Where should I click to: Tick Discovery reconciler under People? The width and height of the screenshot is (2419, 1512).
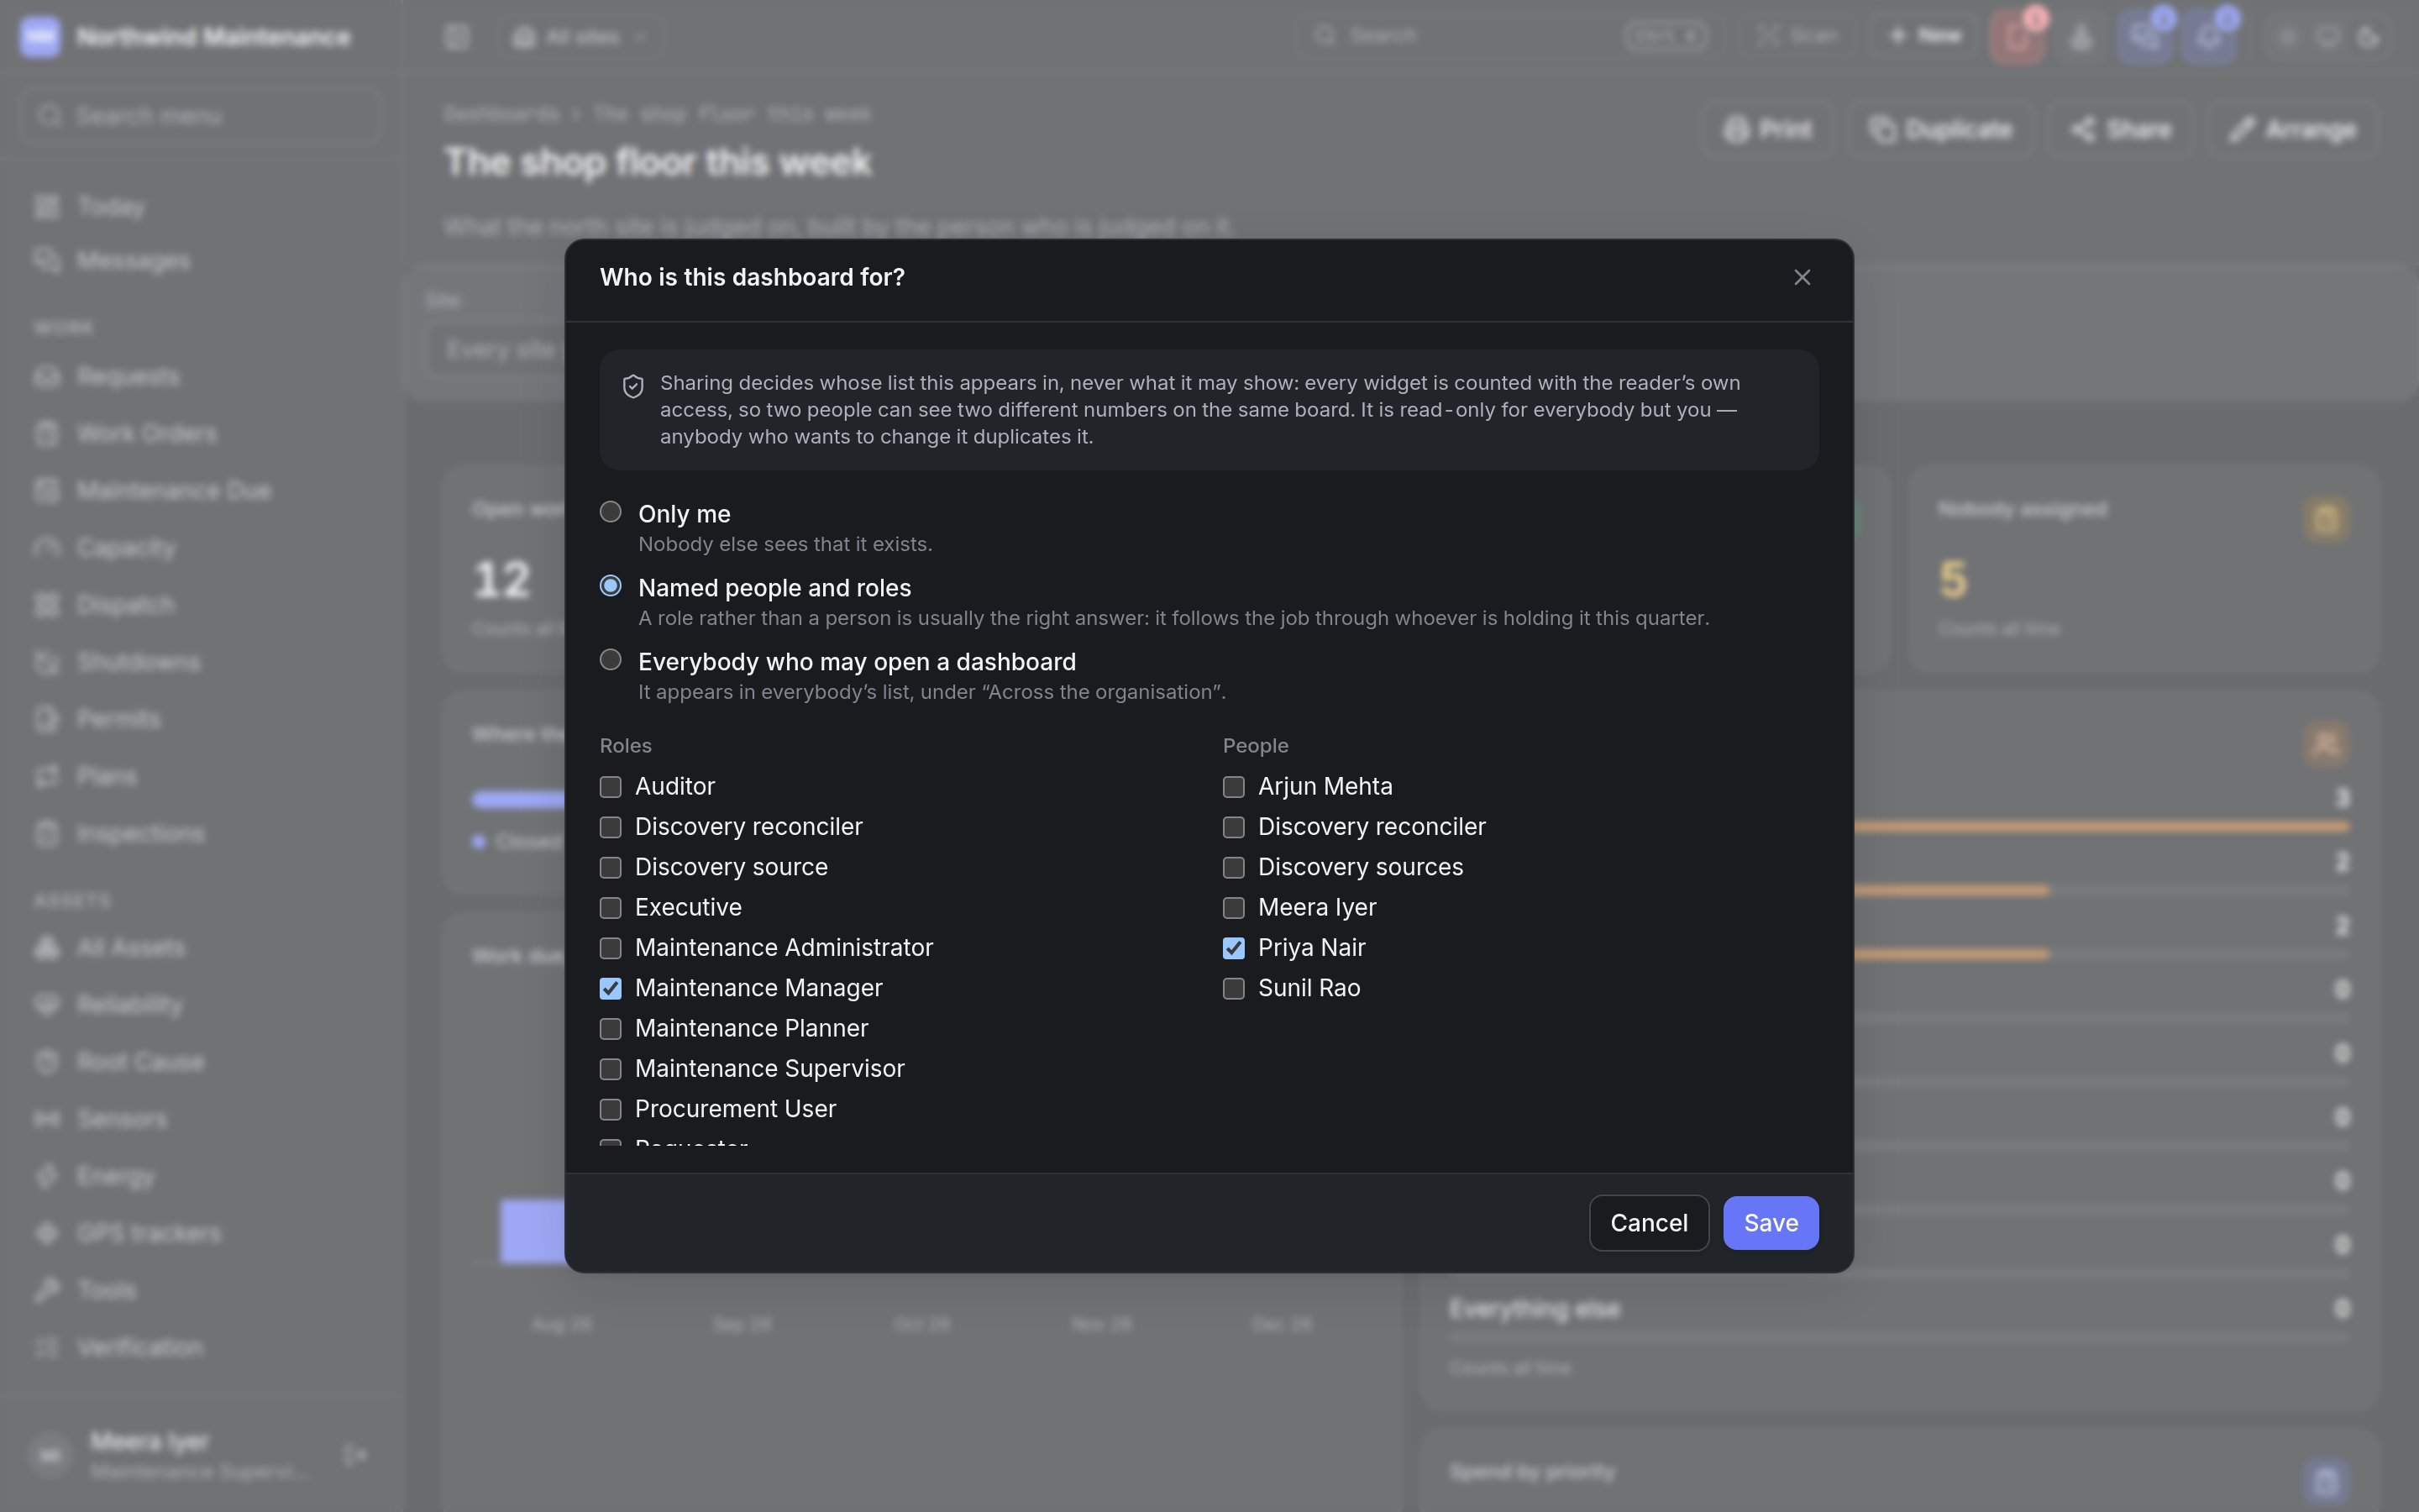1234,827
